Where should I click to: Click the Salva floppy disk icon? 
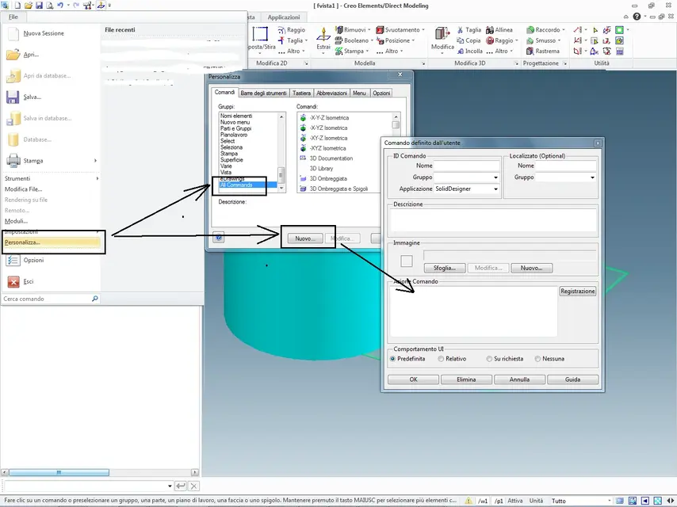[x=13, y=97]
